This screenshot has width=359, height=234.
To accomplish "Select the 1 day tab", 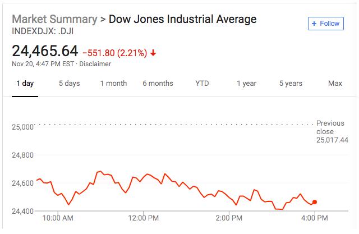I will coord(25,84).
